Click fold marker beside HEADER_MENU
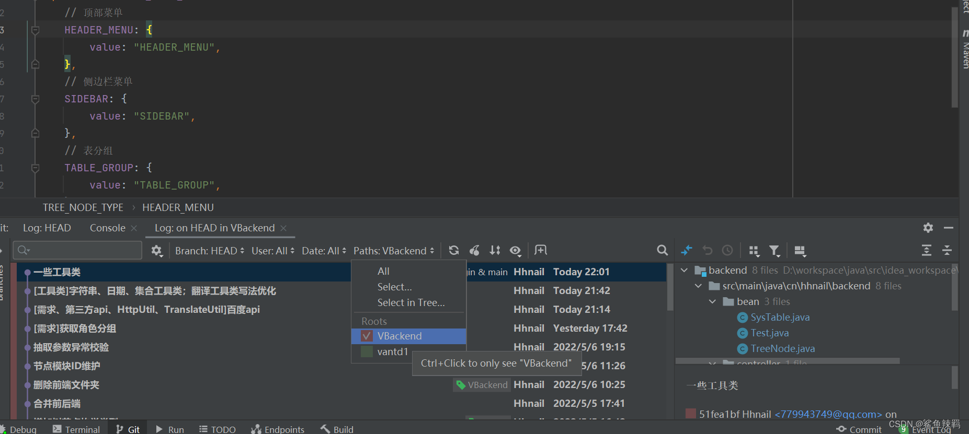This screenshot has width=969, height=434. pyautogui.click(x=35, y=30)
